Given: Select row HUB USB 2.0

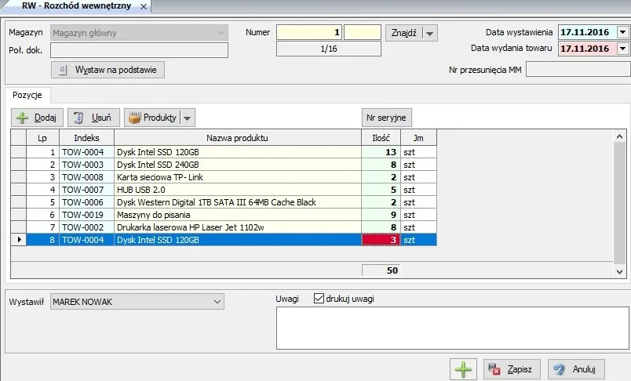Looking at the screenshot, I should (x=224, y=189).
